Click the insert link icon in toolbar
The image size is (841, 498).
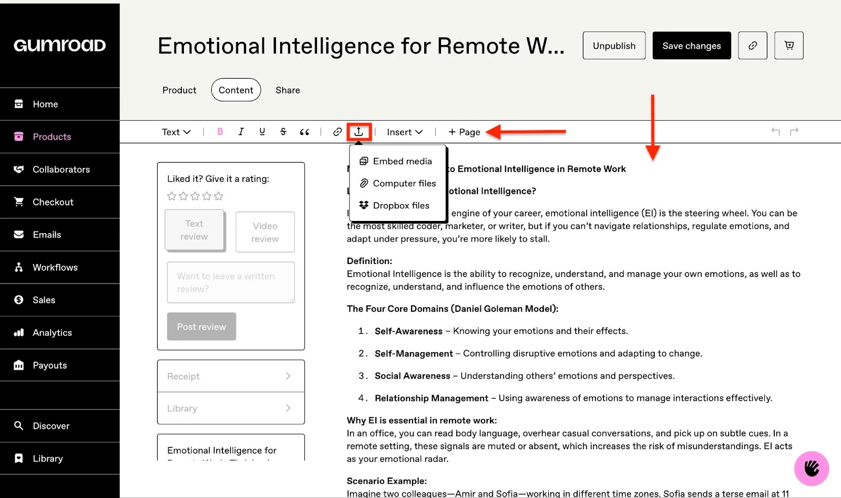[337, 132]
